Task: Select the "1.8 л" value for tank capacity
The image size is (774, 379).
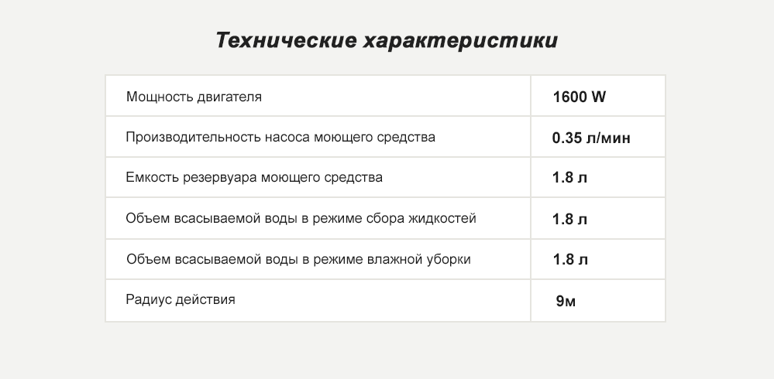Action: pyautogui.click(x=570, y=178)
